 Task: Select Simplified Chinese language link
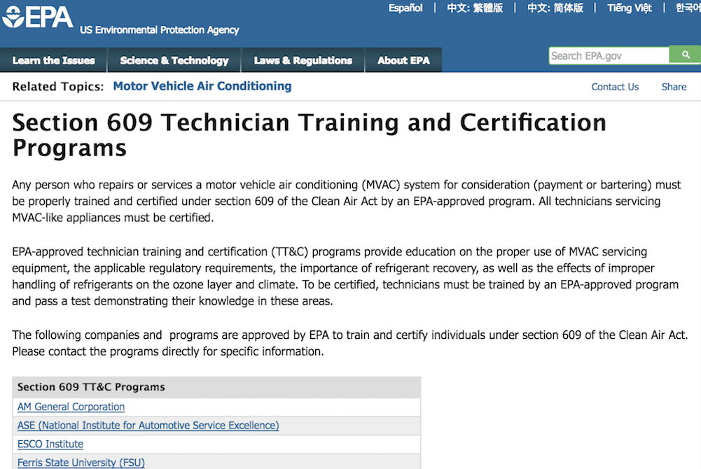point(555,8)
